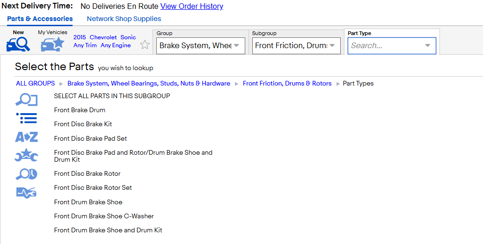Click the bulleted list sidebar icon
The width and height of the screenshot is (483, 244).
click(x=27, y=118)
